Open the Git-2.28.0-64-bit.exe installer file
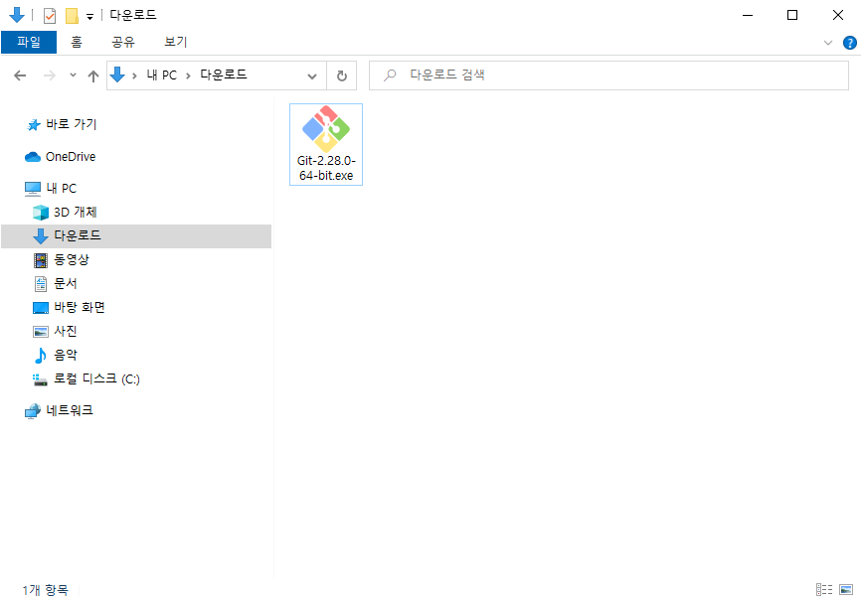862x603 pixels. 326,144
